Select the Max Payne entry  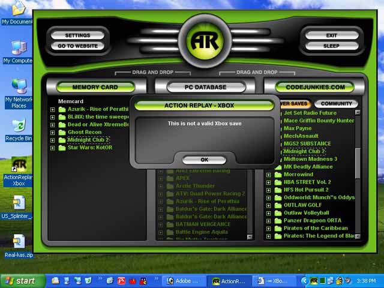coord(298,128)
